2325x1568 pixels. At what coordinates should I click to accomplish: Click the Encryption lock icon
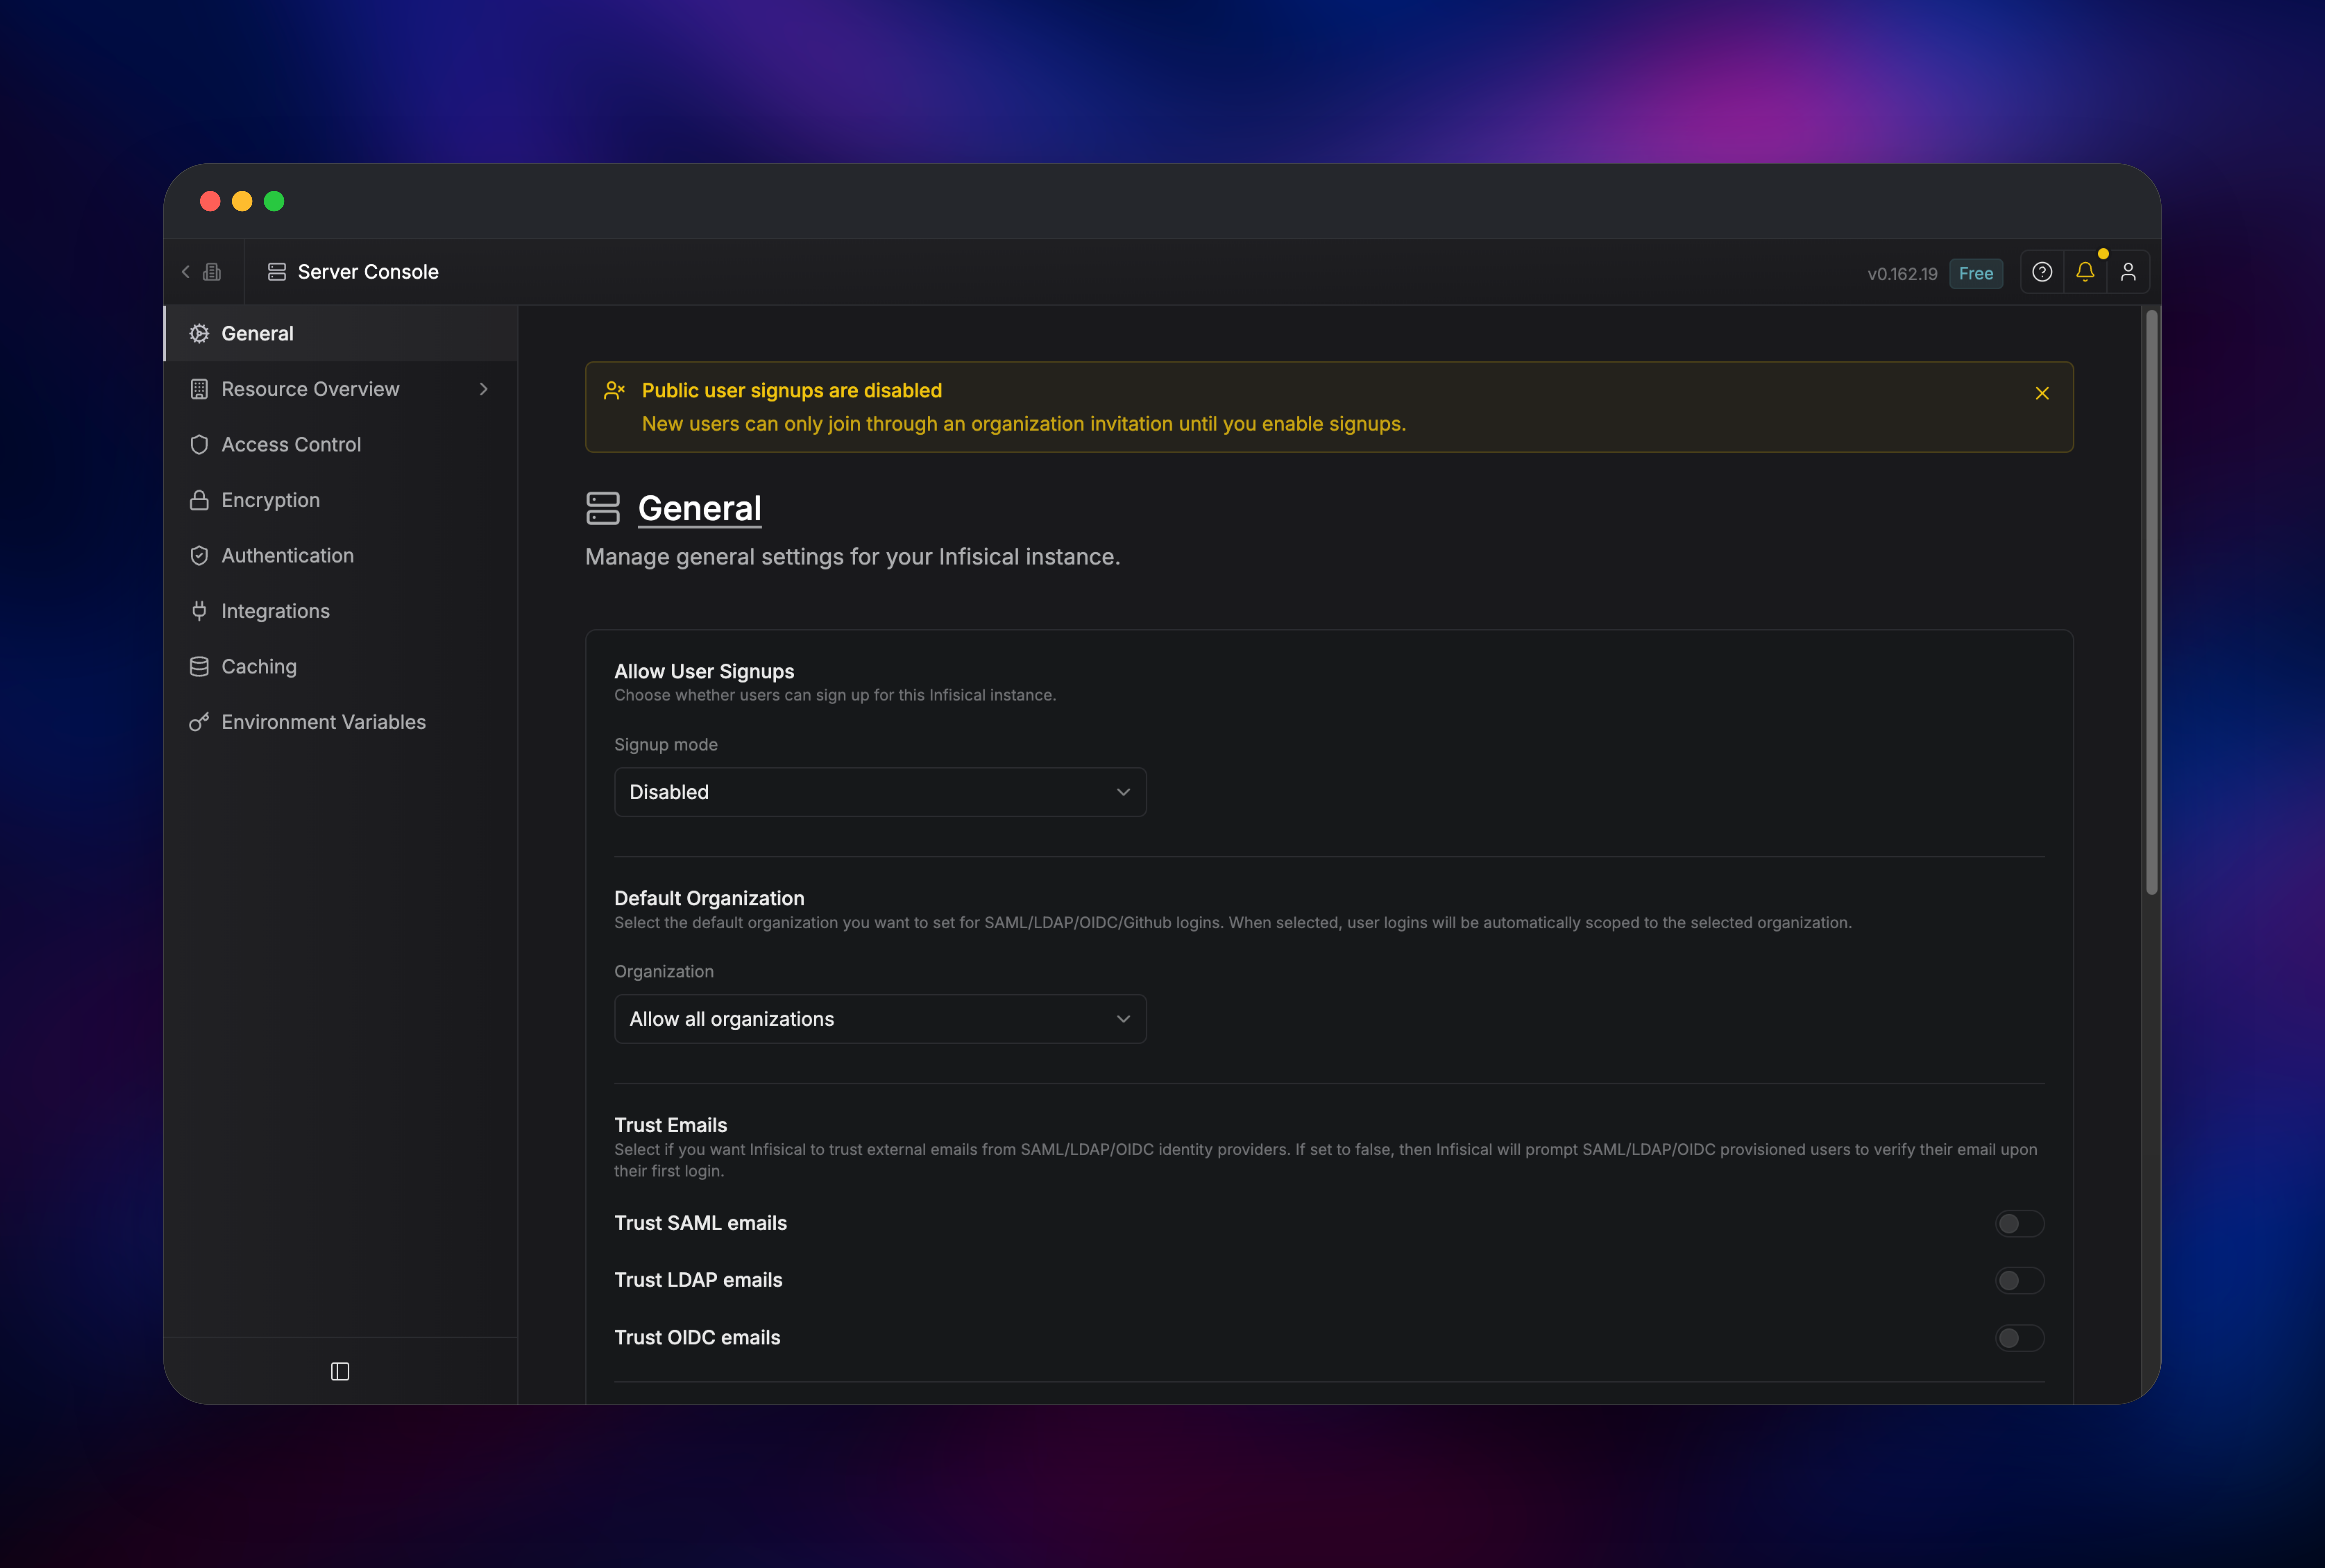click(199, 500)
